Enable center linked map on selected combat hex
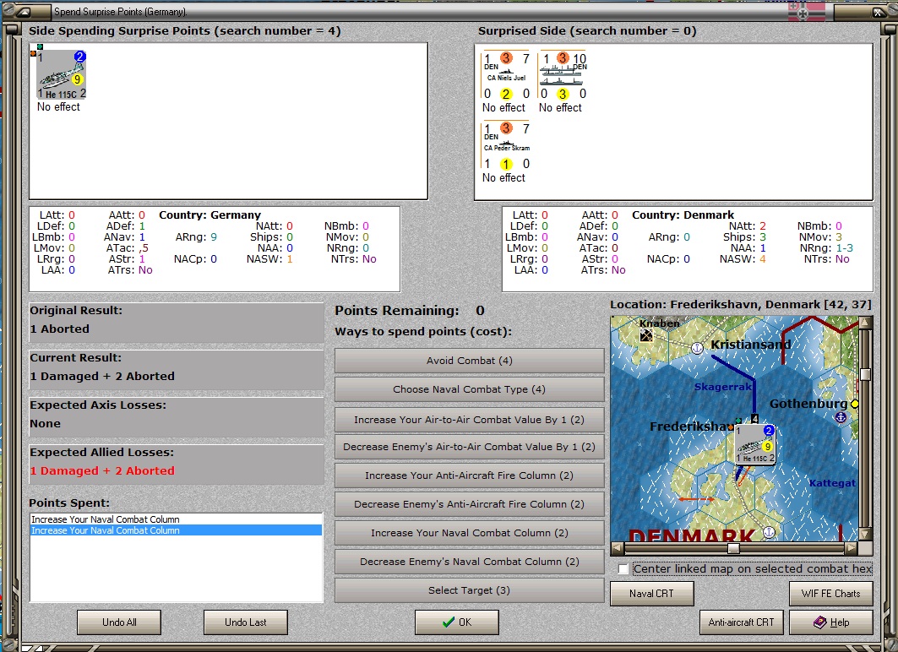The image size is (898, 652). click(x=623, y=569)
